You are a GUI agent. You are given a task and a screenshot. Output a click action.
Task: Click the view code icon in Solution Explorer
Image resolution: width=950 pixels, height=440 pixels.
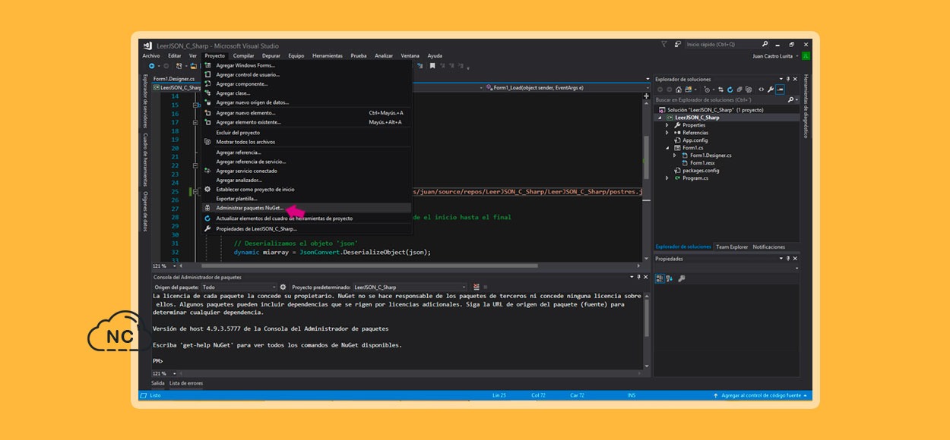point(762,90)
